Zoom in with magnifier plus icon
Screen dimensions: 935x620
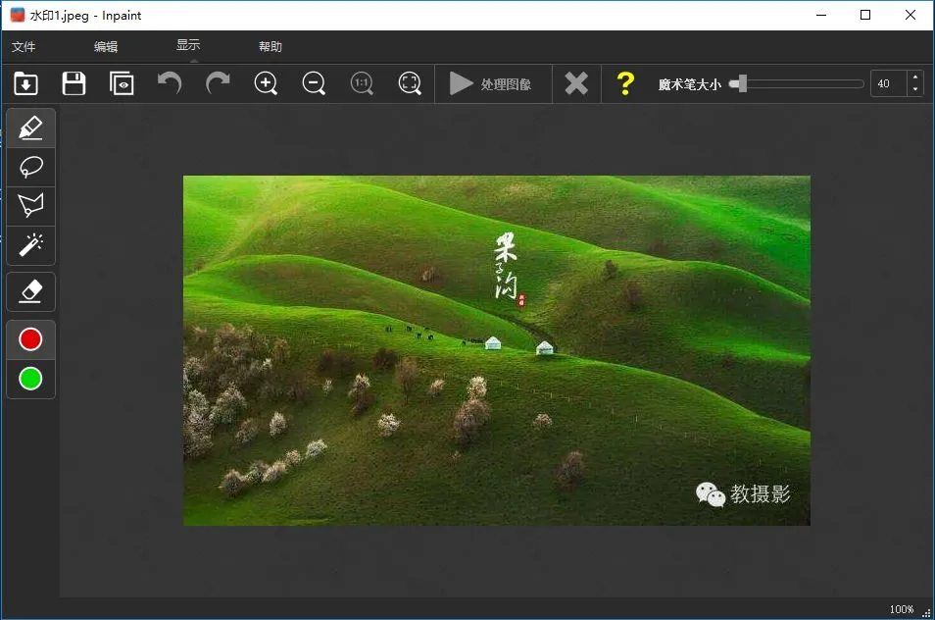pyautogui.click(x=266, y=83)
